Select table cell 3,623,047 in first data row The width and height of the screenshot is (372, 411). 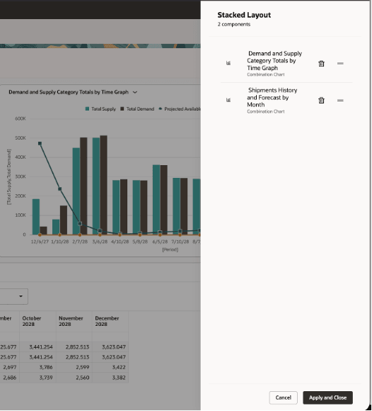coord(110,347)
